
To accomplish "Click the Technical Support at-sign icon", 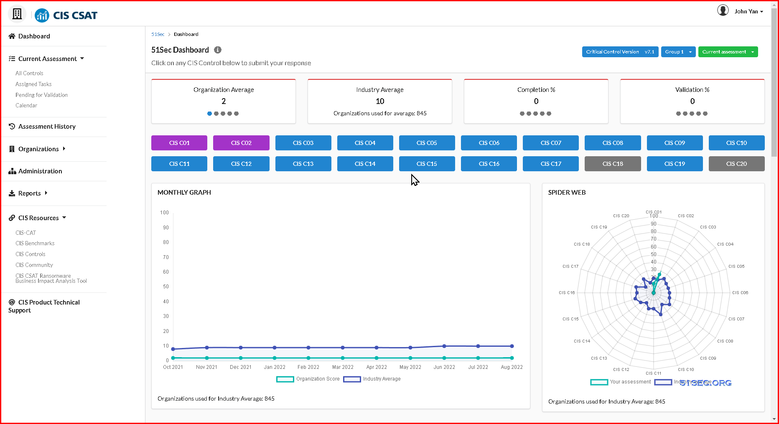I will tap(12, 302).
